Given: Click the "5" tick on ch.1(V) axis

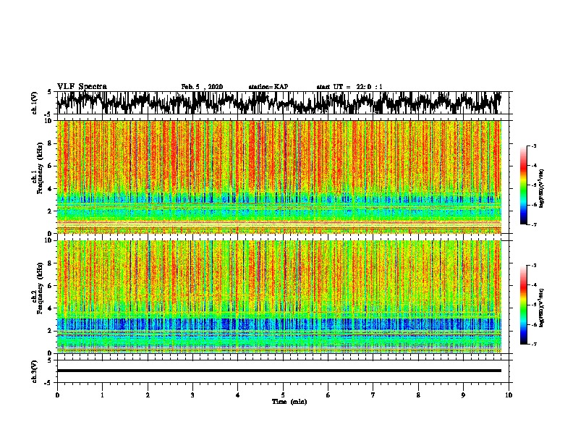Looking at the screenshot, I should click(x=49, y=92).
